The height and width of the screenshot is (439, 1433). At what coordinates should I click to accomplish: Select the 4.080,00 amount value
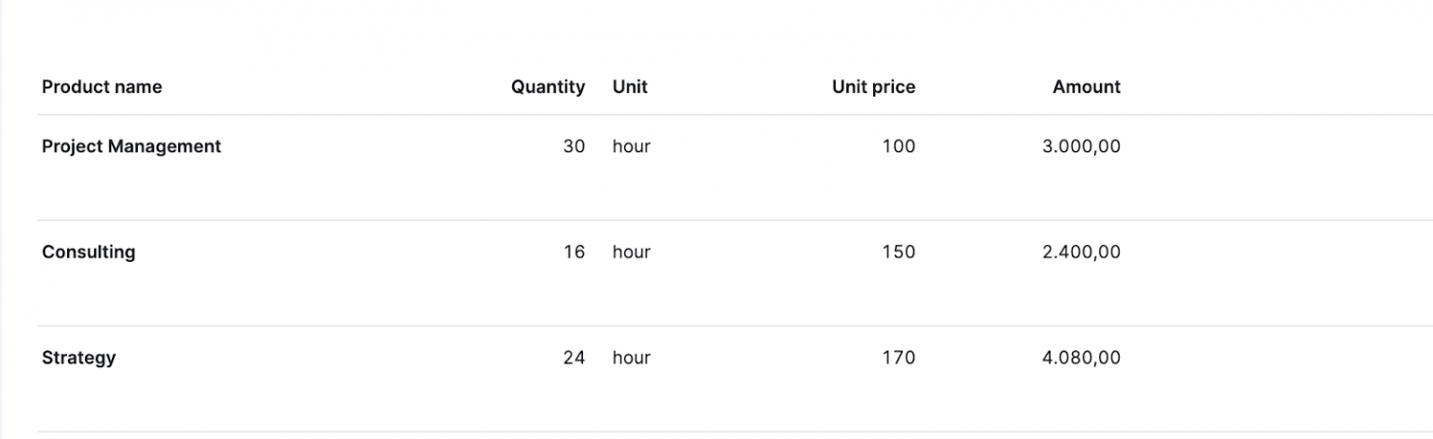click(x=1081, y=358)
